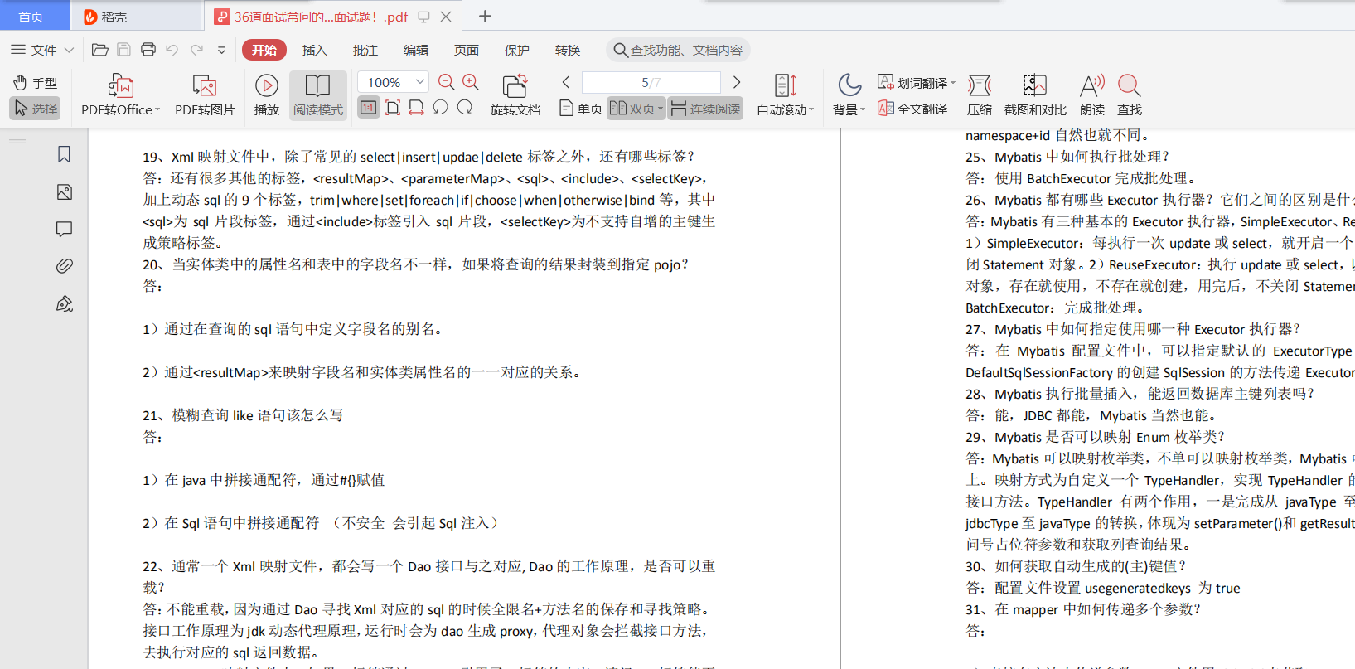Click the redo arrow icon

click(x=197, y=50)
